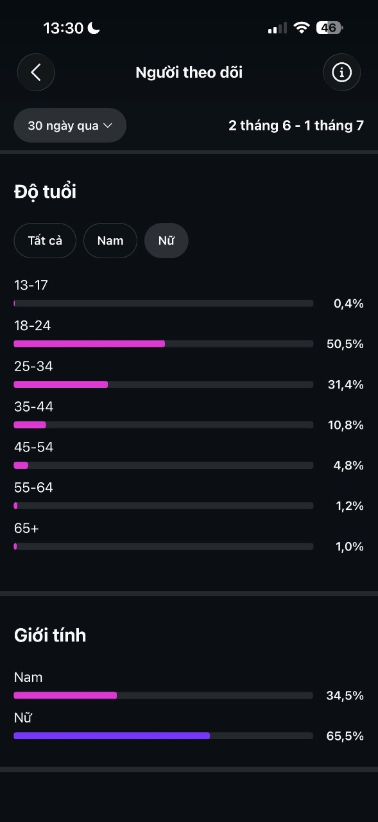The height and width of the screenshot is (822, 378).
Task: Tap the 25-34 age bar
Action: (164, 384)
